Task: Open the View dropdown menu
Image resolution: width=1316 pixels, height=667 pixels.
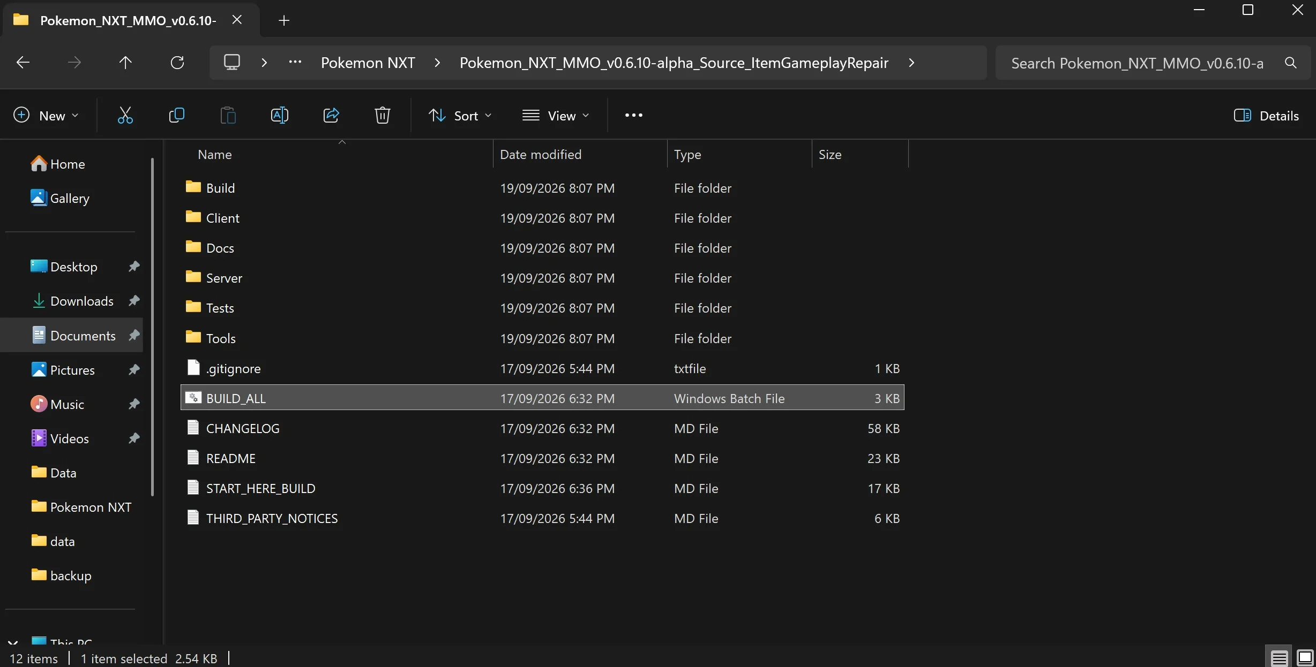Action: pyautogui.click(x=556, y=116)
